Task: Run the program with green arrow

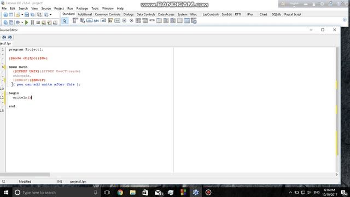Action: coord(27,22)
